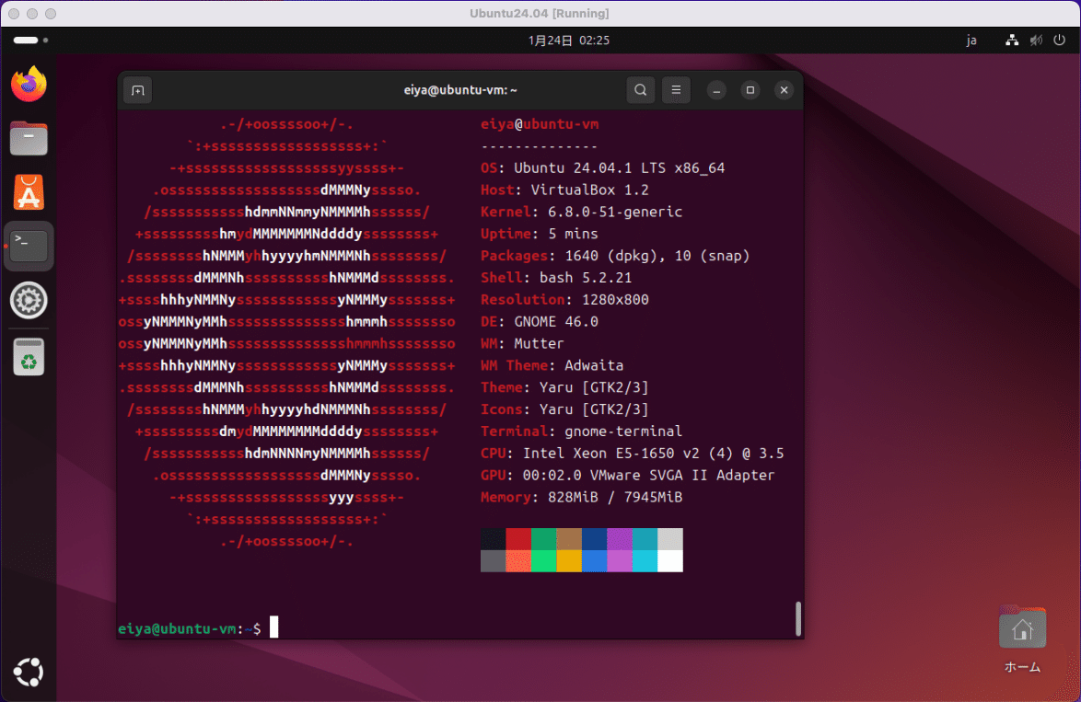Click the 'Ubuntu24.04 [Running]' window title
The image size is (1081, 702).
coord(540,13)
